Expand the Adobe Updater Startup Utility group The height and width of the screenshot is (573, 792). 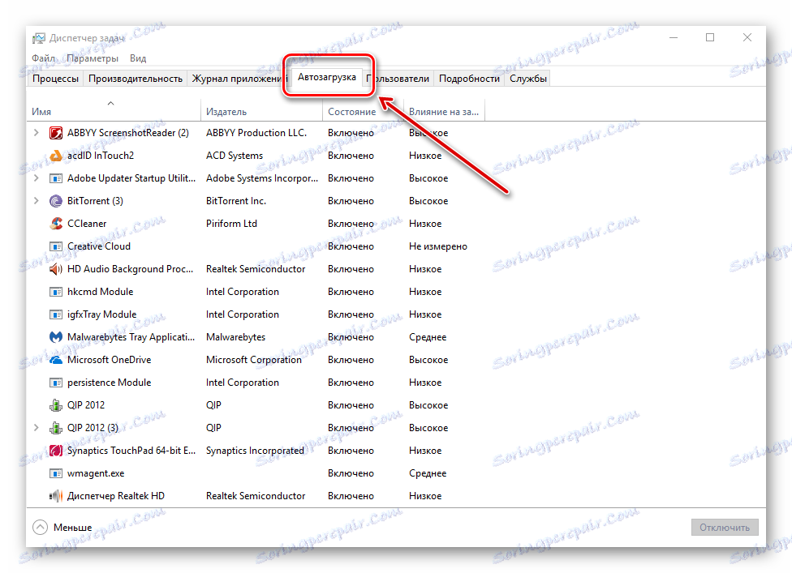click(36, 178)
